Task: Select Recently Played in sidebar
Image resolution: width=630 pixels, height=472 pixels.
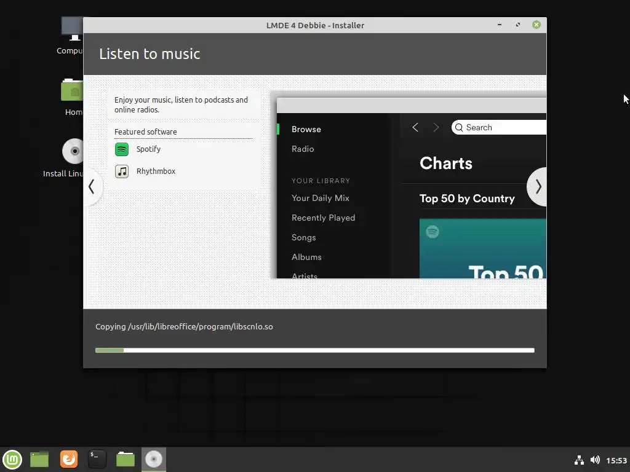Action: point(323,218)
